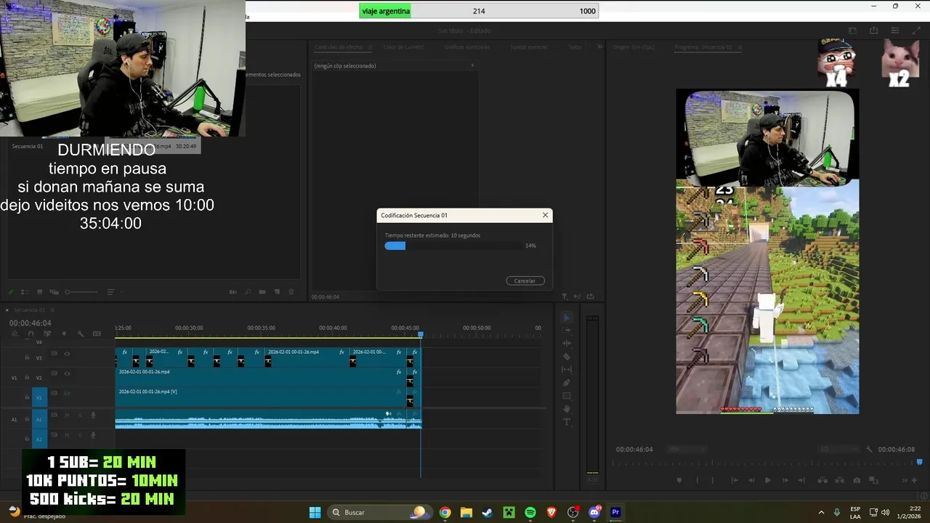Image resolution: width=930 pixels, height=523 pixels.
Task: Click Mark In button in Program monitor
Action: [697, 480]
